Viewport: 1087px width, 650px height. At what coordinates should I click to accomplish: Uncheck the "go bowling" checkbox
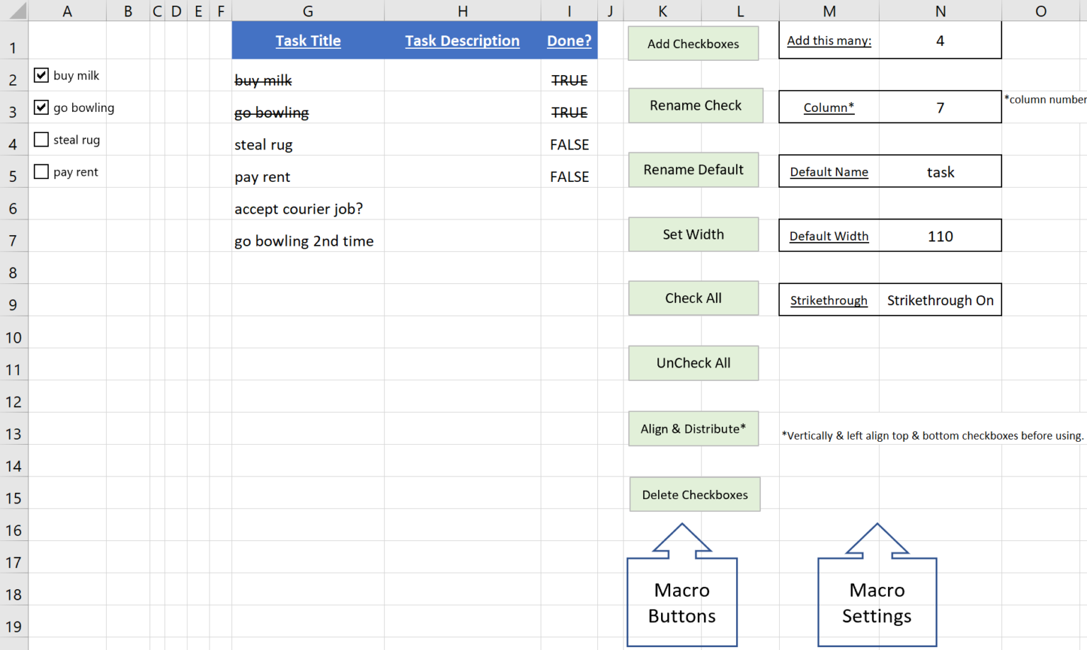pos(41,107)
